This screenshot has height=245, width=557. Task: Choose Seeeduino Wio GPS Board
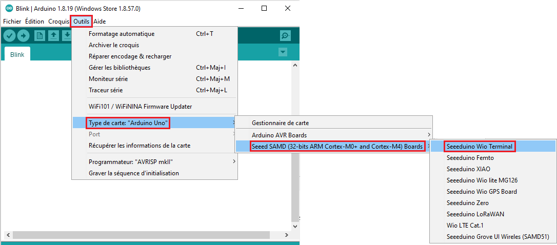493,191
